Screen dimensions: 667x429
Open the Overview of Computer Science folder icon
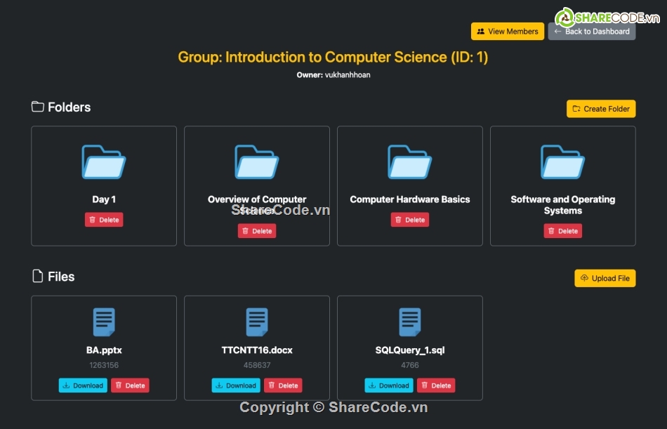(x=257, y=162)
